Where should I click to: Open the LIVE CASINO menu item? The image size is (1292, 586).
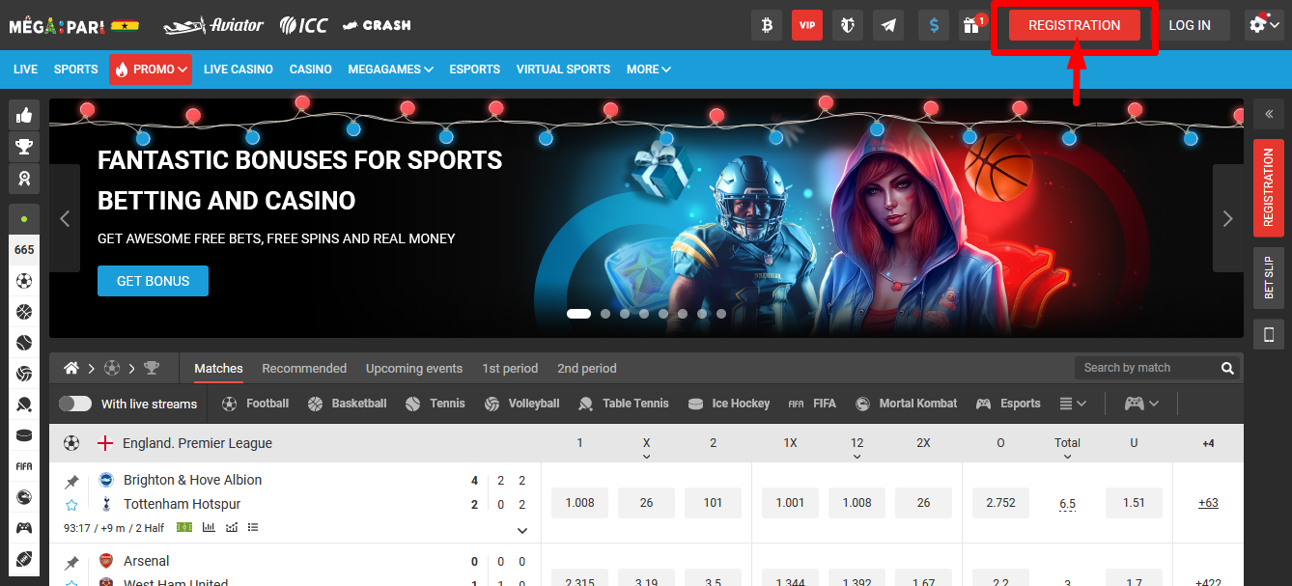[238, 70]
